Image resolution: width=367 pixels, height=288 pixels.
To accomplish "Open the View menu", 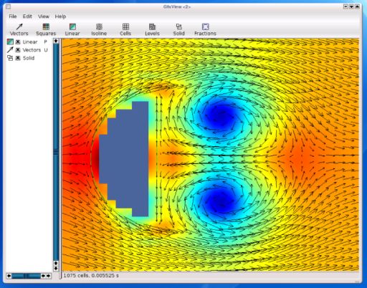I will [44, 16].
